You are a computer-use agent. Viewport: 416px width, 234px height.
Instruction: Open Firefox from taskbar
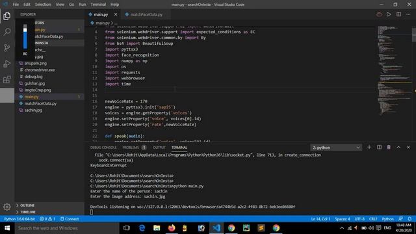point(172,228)
